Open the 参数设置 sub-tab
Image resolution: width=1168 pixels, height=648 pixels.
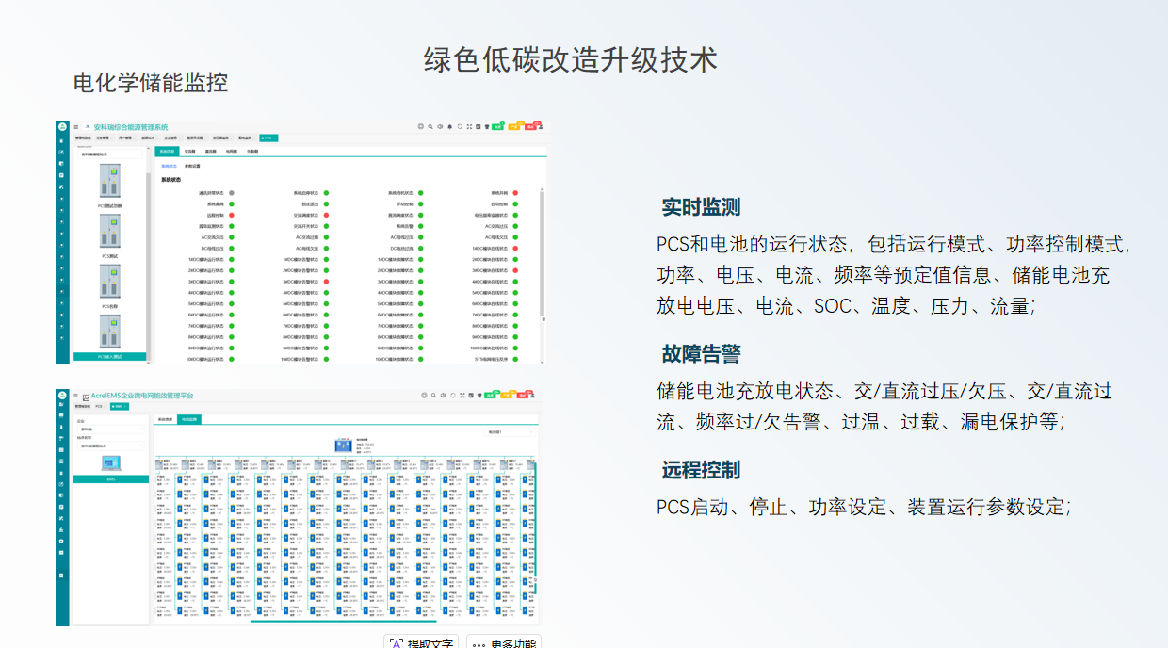tap(192, 166)
